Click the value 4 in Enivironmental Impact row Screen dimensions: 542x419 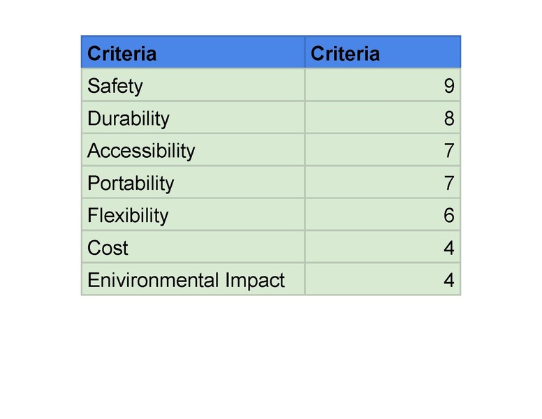tap(449, 280)
